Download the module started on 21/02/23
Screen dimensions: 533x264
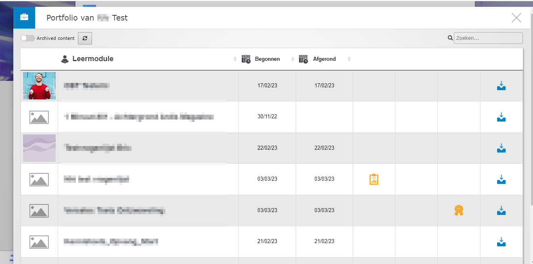click(x=501, y=242)
